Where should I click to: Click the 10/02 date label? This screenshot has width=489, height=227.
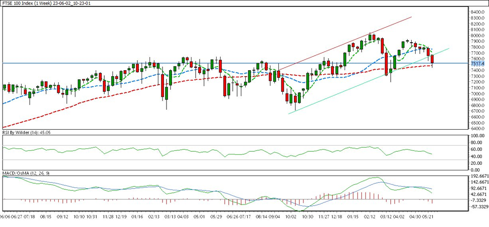pyautogui.click(x=291, y=216)
